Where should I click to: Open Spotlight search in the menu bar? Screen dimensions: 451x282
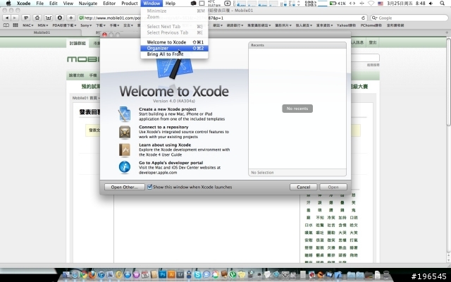(x=443, y=4)
